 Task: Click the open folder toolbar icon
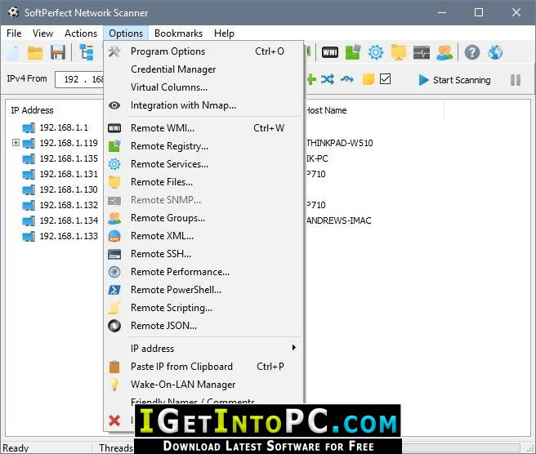[35, 52]
